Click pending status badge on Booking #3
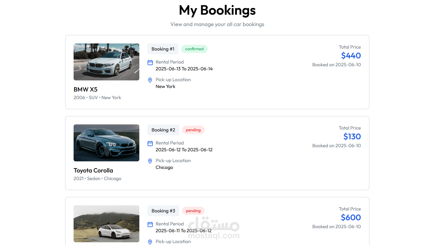Screen dimensions: 428x245 tap(193, 211)
